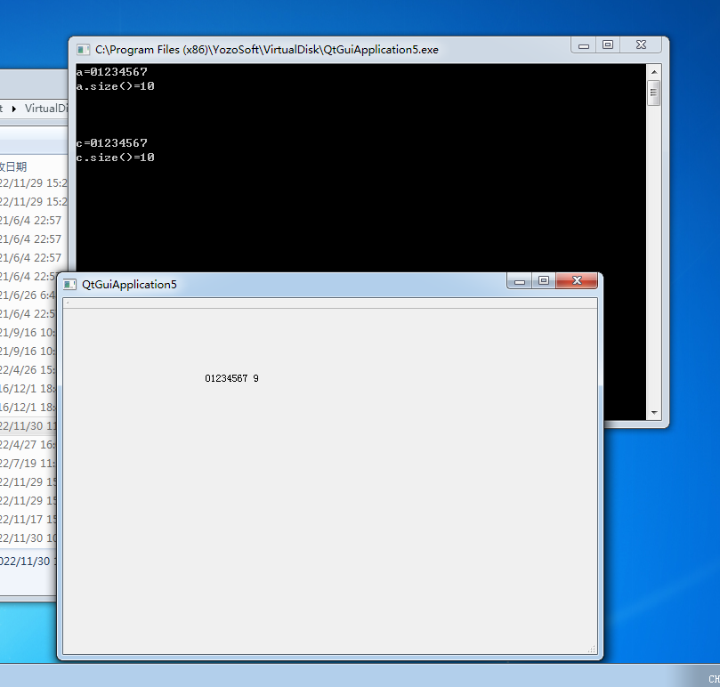This screenshot has height=687, width=720.
Task: Click the console window title bar icon
Action: tap(83, 50)
